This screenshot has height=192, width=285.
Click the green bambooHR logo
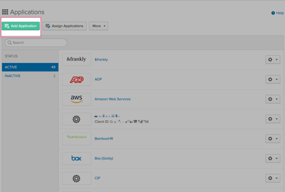click(77, 137)
